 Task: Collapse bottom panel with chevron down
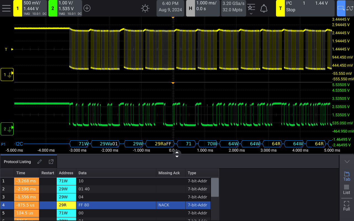(x=347, y=162)
